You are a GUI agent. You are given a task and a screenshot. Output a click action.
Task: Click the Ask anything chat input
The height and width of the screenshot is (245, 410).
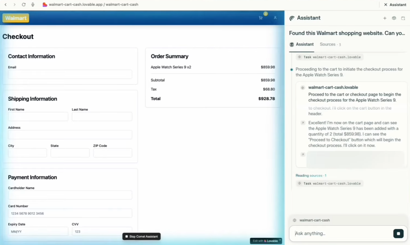point(342,234)
